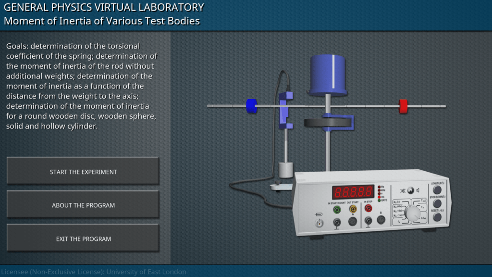Open the ABOUT THE PROGRAM screen
This screenshot has height=277, width=492.
coord(83,205)
